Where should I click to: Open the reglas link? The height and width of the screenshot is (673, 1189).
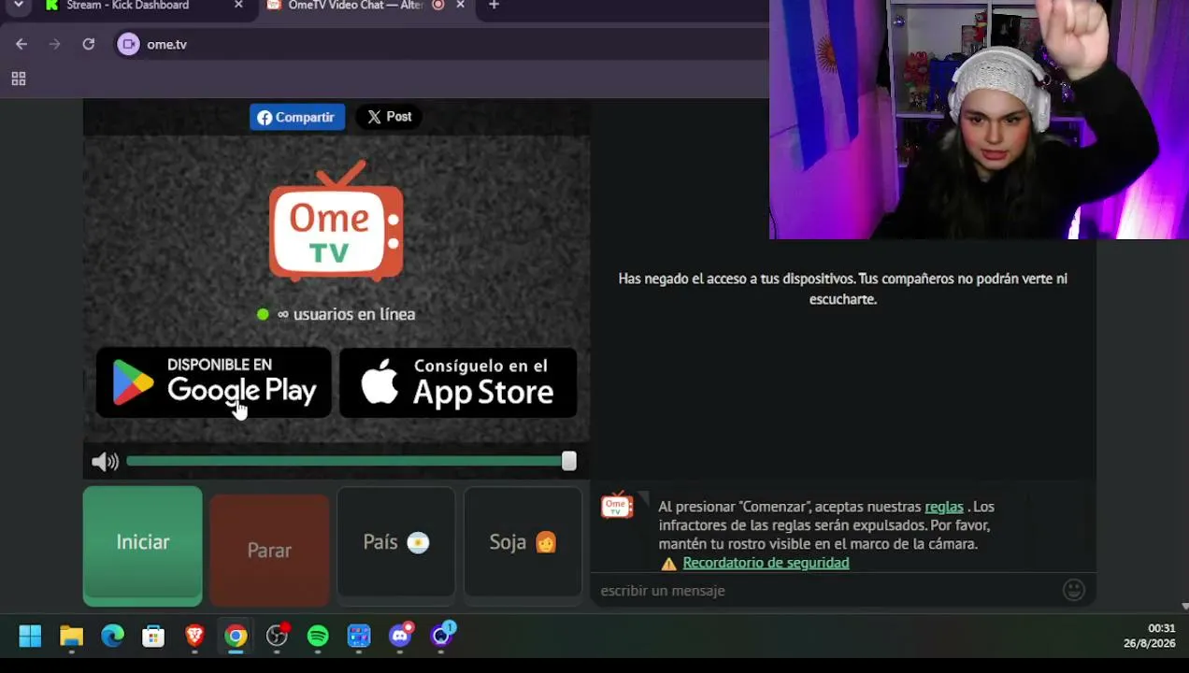(943, 507)
